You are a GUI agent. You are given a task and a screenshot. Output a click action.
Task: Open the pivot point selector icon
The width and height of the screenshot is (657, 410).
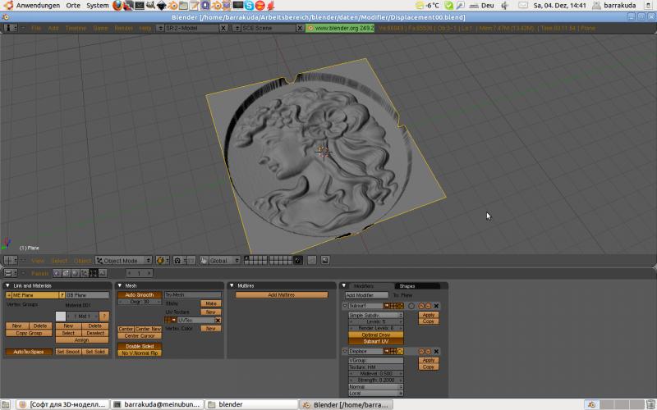tap(179, 260)
